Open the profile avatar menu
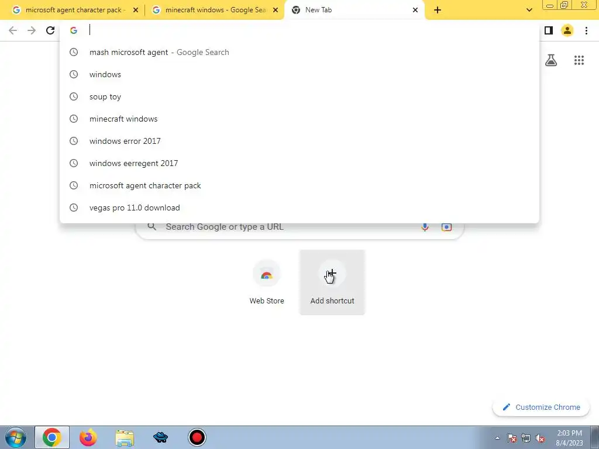The height and width of the screenshot is (449, 599). pyautogui.click(x=567, y=30)
